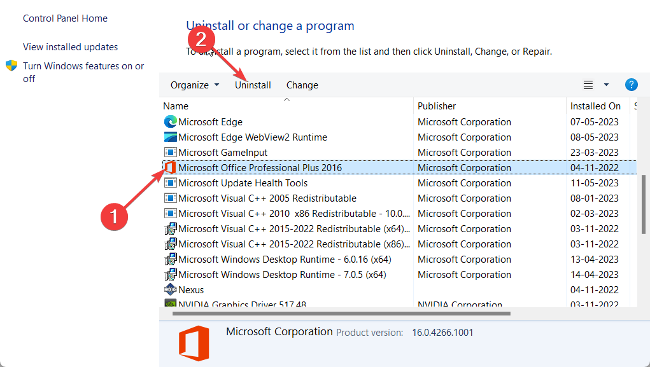Click install date 14-04-2023

click(595, 275)
